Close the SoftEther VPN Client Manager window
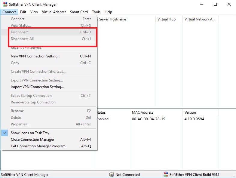 tap(229, 4)
